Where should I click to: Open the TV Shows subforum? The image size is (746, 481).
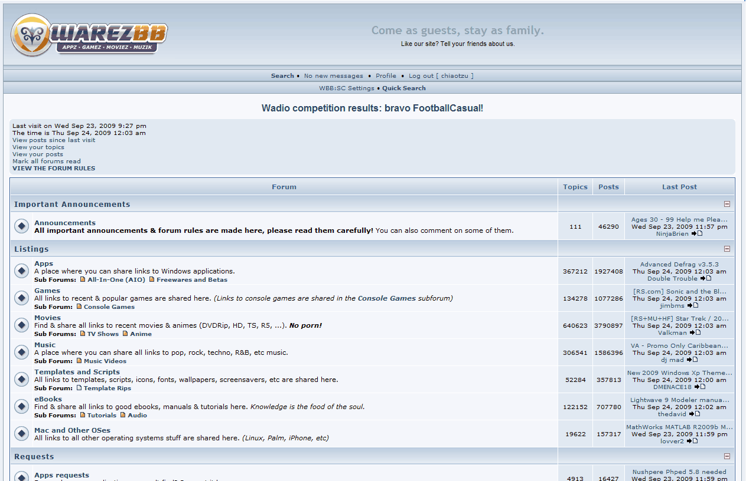103,334
